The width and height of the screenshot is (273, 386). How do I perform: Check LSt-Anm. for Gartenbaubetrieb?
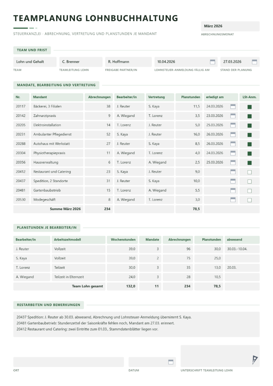(x=250, y=191)
